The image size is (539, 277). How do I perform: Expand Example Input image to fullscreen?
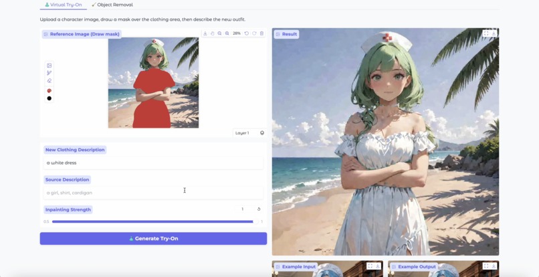point(370,266)
